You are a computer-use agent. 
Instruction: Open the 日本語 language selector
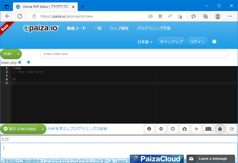pos(145,42)
